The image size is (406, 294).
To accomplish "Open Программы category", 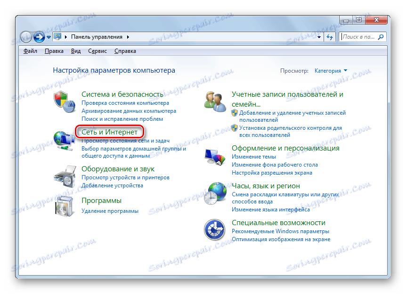I will coord(102,201).
